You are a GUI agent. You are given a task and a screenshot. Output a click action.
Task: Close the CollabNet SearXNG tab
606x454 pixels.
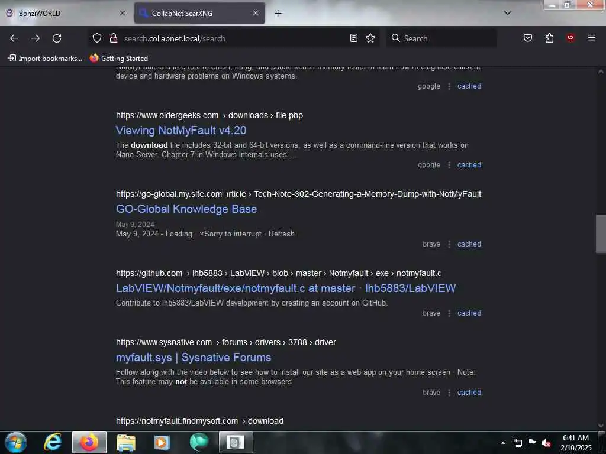click(256, 13)
